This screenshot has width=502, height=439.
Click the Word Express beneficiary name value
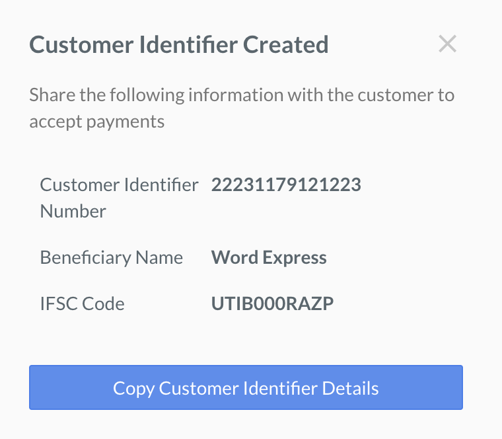[x=269, y=258]
